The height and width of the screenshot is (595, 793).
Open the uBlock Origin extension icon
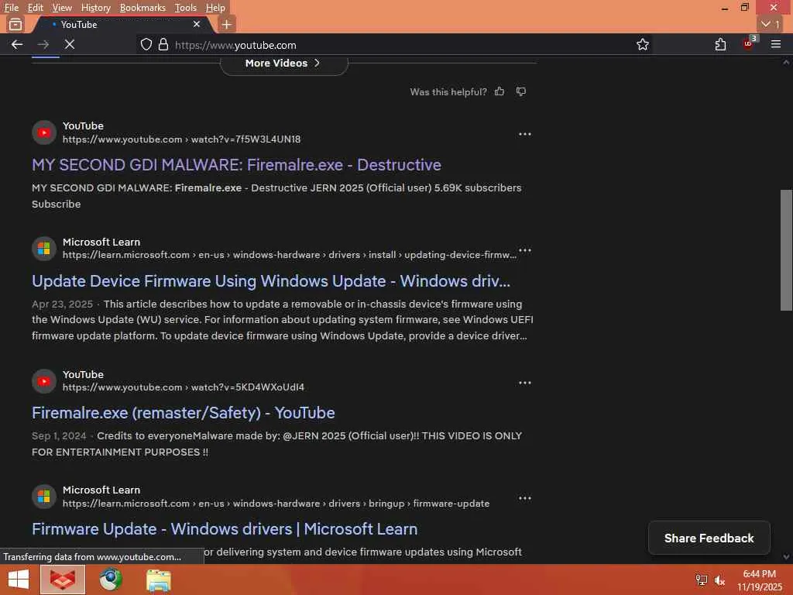[748, 43]
